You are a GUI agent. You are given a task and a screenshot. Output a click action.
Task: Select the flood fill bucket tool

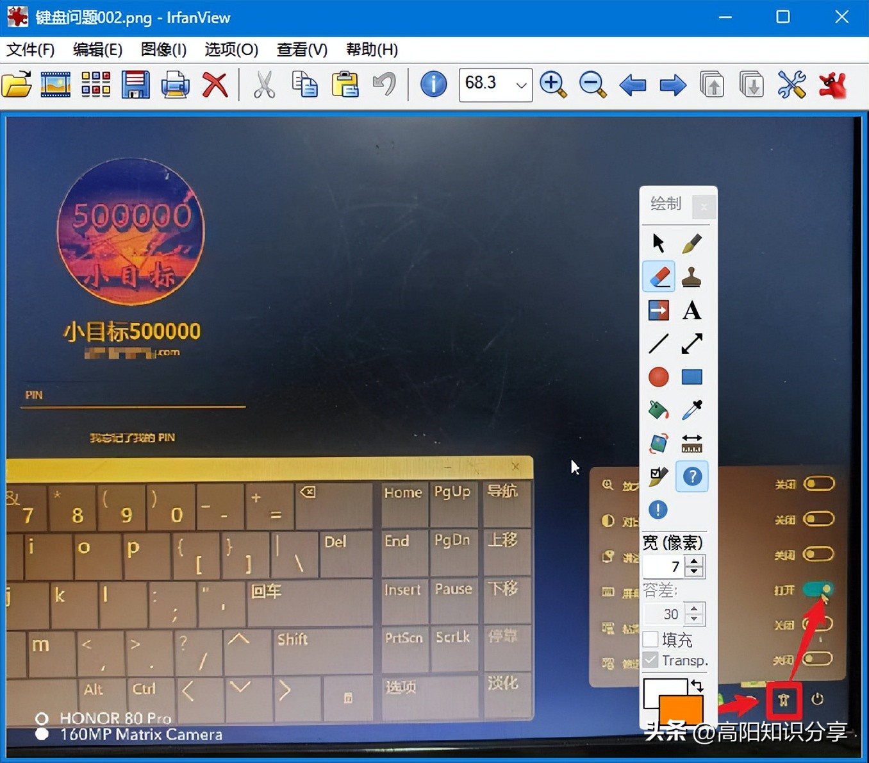coord(658,410)
